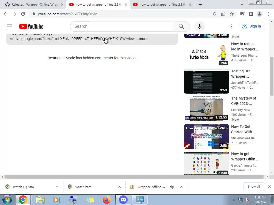Screen dimensions: 274x205
Task: Click the Sign in button
Action: tap(252, 26)
